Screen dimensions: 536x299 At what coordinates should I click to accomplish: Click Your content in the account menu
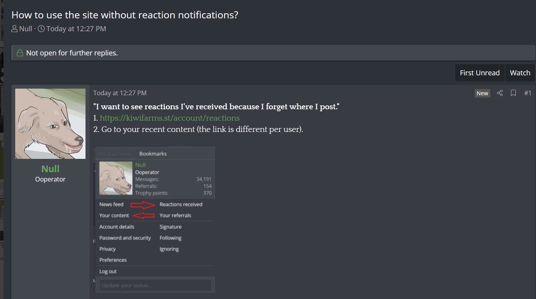[114, 215]
